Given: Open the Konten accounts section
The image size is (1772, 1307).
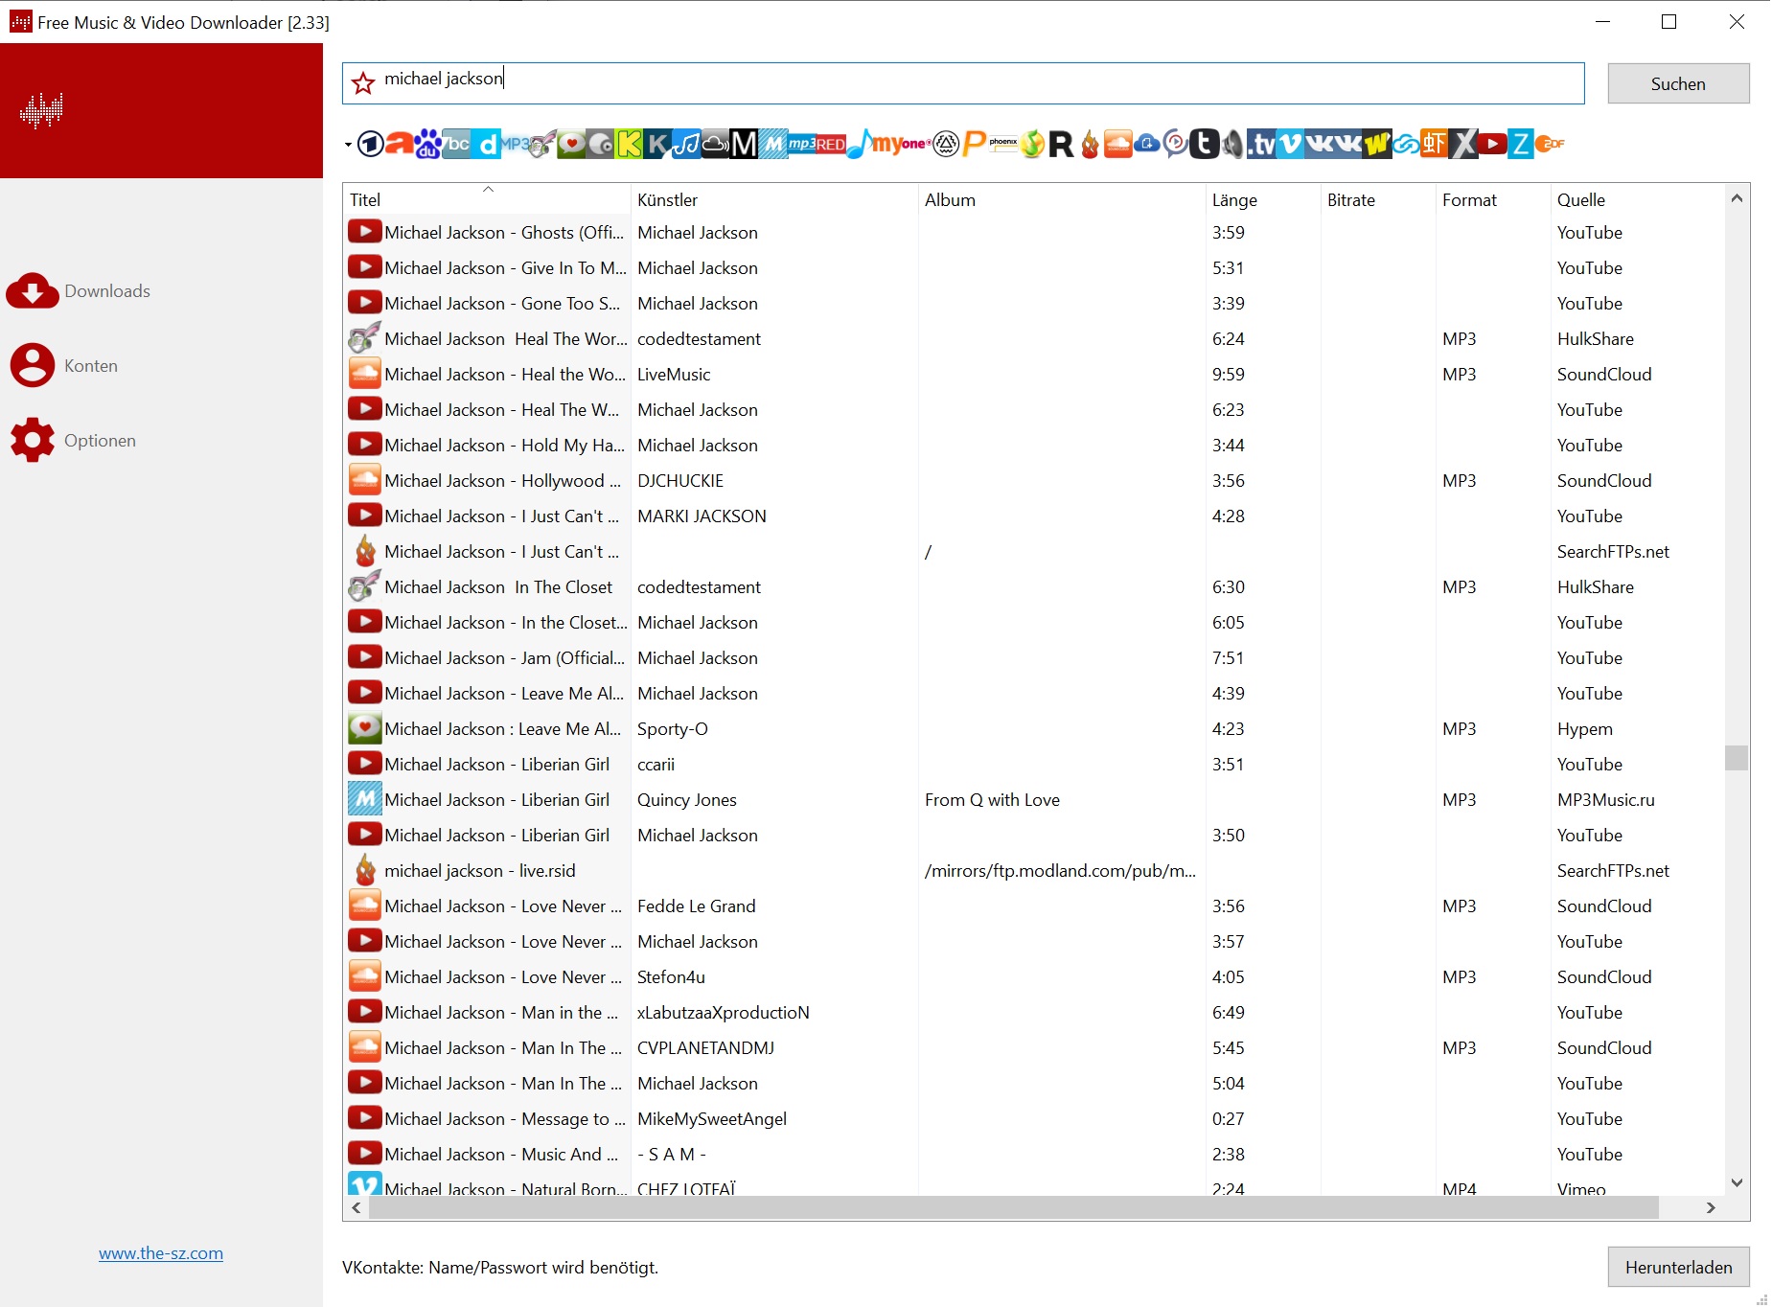Looking at the screenshot, I should [64, 365].
